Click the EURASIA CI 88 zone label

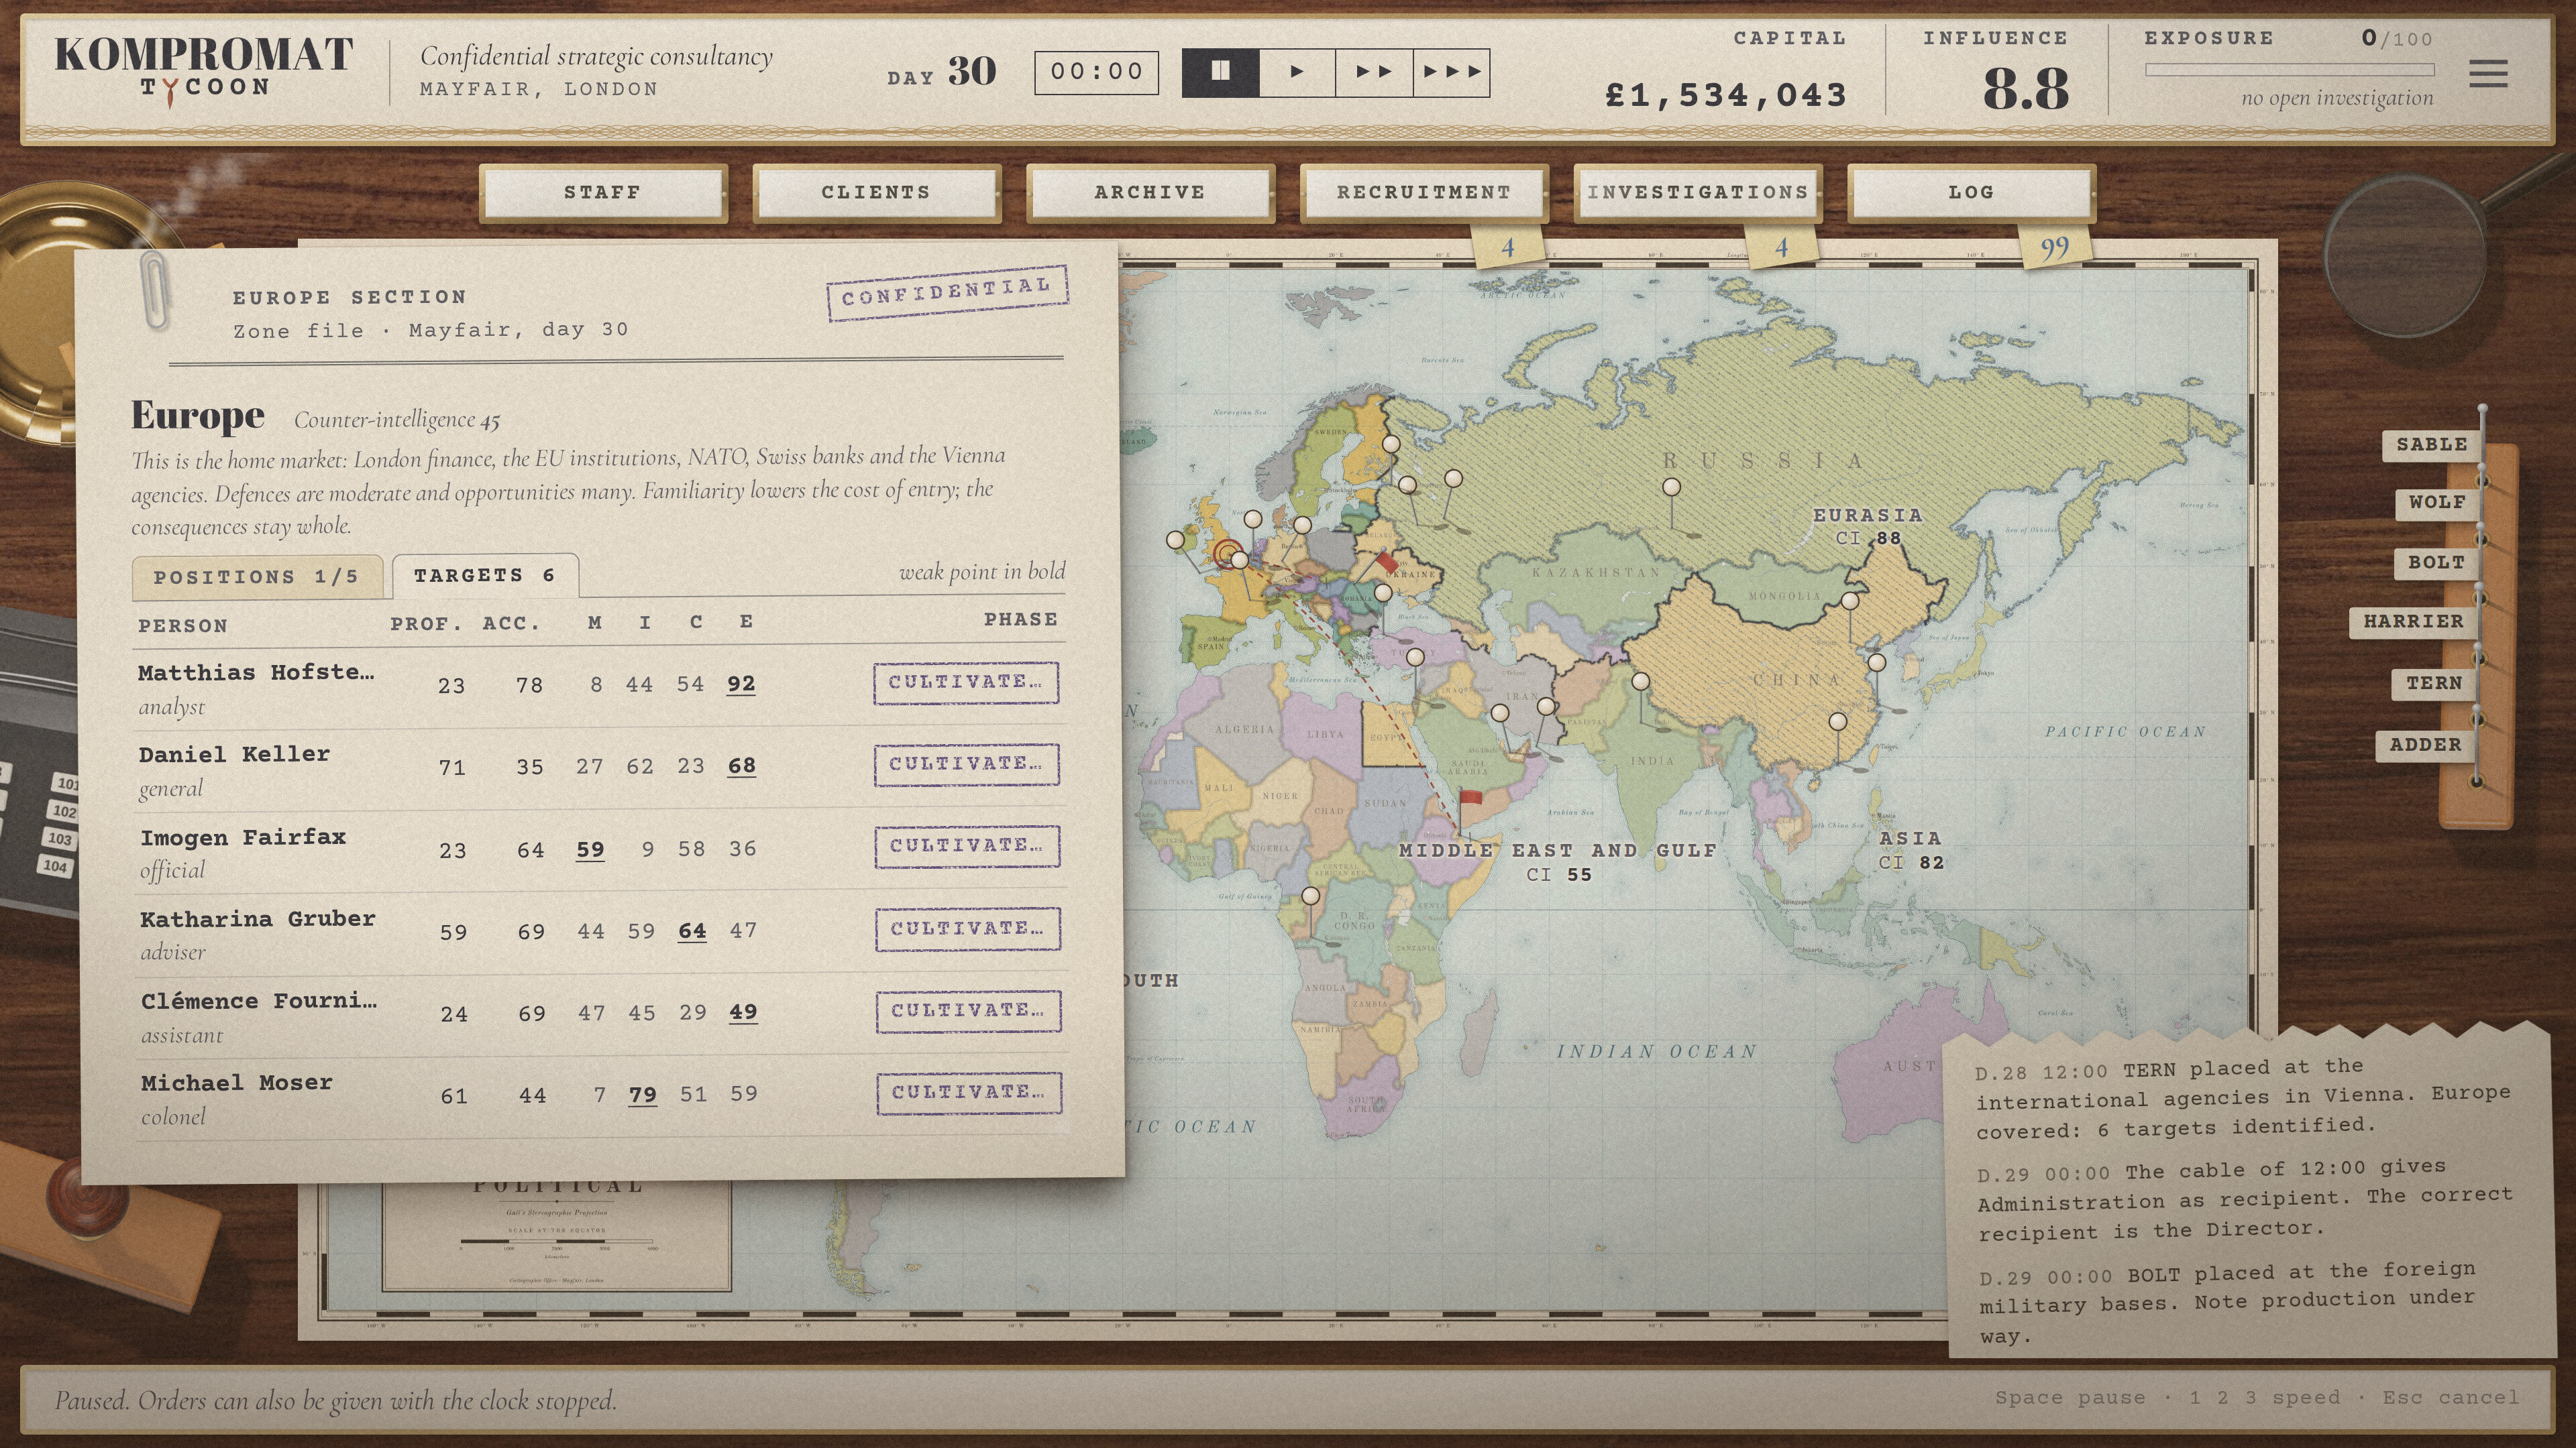click(1868, 526)
